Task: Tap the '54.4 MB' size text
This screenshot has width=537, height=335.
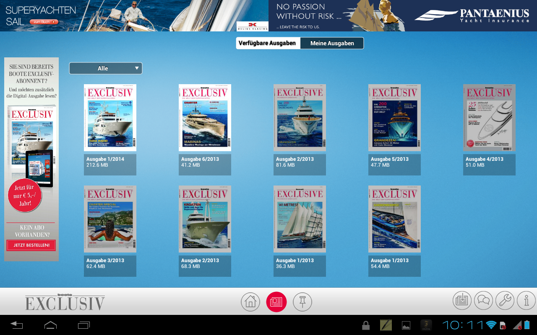Action: 380,267
